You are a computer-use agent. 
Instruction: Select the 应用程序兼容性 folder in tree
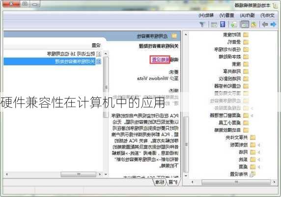[x=229, y=101]
